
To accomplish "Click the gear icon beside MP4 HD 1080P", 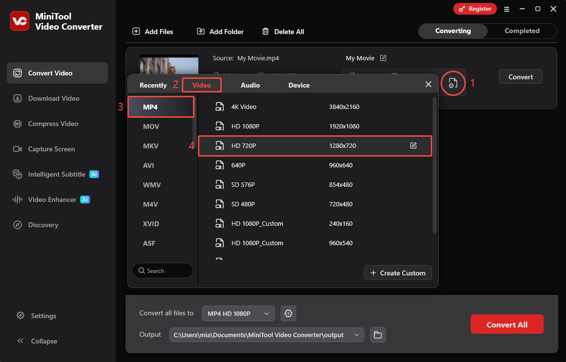I will (x=288, y=313).
